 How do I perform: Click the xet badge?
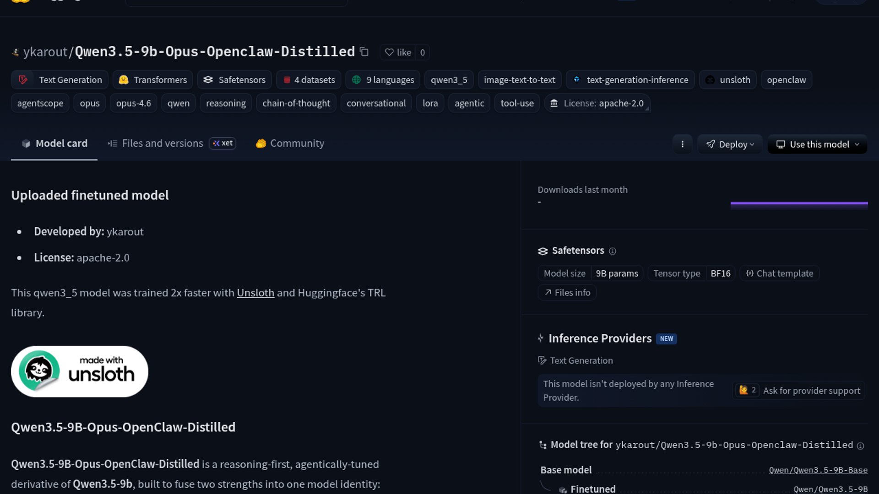[222, 143]
